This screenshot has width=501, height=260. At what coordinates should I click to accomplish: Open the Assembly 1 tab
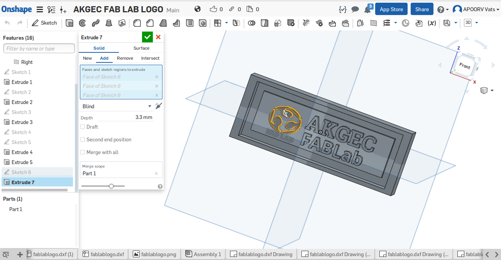(x=203, y=254)
